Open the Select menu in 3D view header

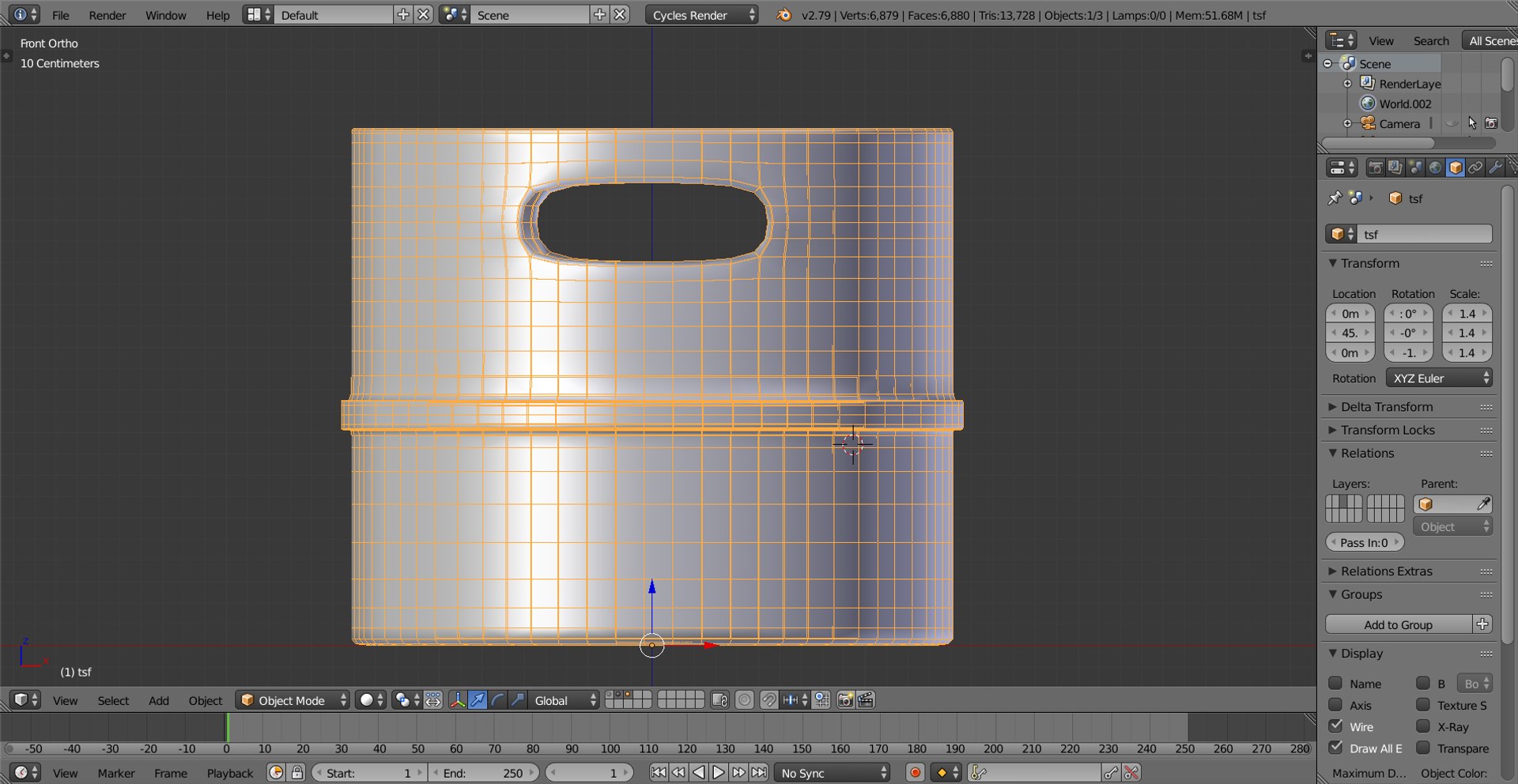(x=113, y=700)
